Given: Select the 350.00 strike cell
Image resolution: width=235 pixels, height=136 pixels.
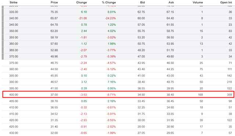Looking at the screenshot, I should 14,31.
